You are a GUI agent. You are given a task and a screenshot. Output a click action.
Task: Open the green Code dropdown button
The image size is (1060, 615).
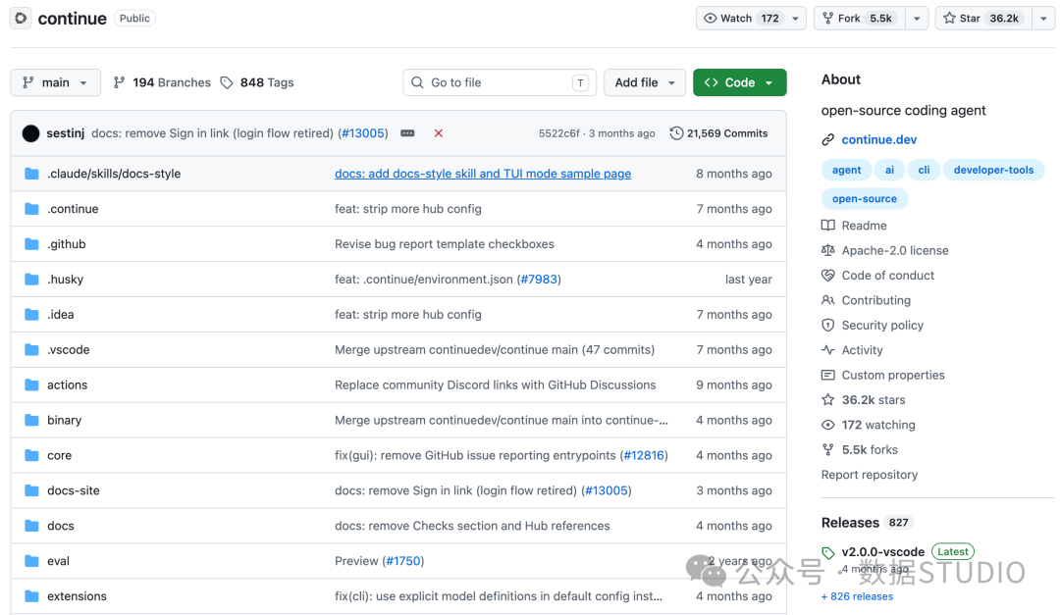(740, 82)
